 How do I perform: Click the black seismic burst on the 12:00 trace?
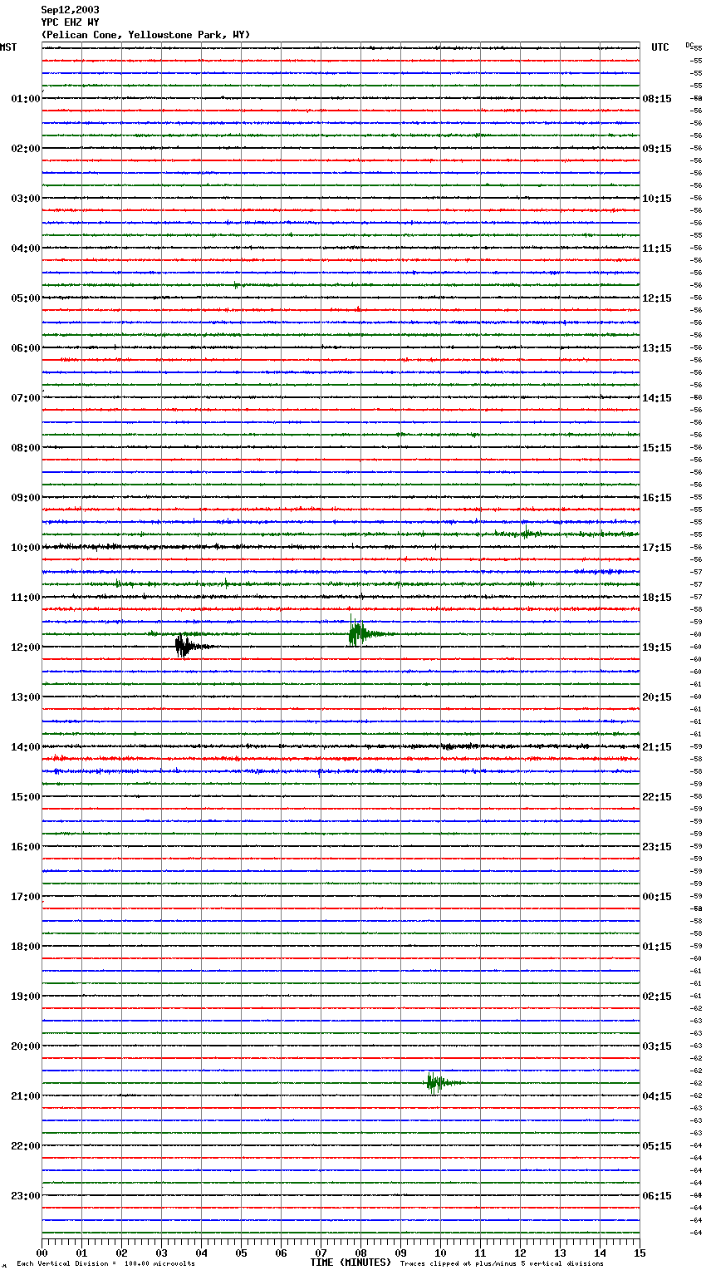pos(184,646)
